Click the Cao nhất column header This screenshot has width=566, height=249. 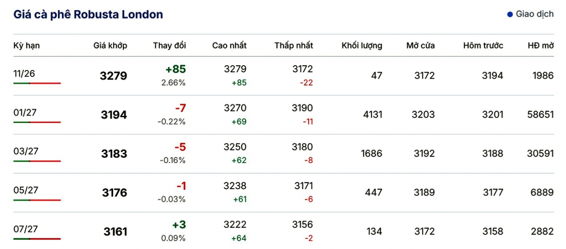pos(229,46)
